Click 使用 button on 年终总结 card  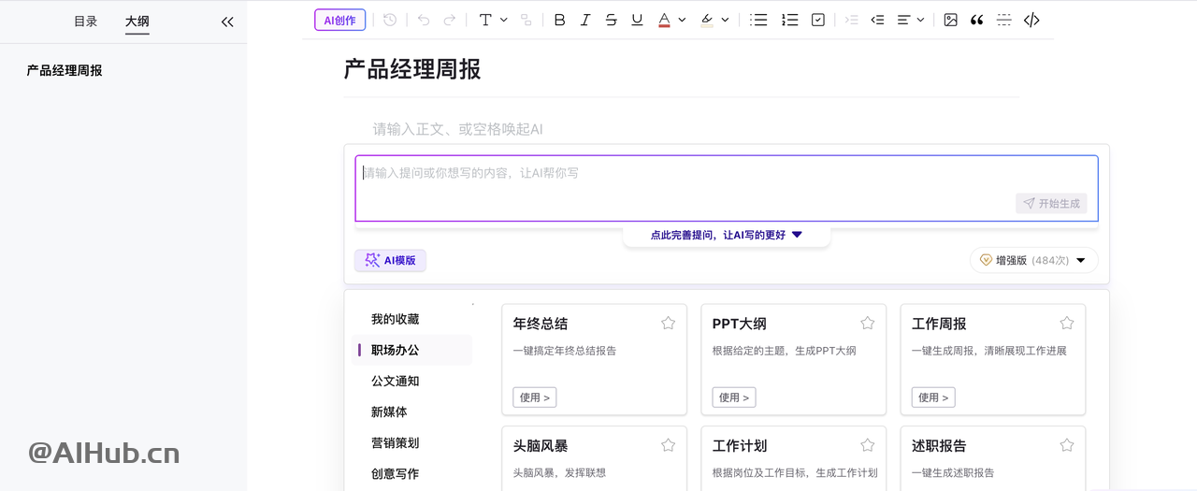[534, 397]
